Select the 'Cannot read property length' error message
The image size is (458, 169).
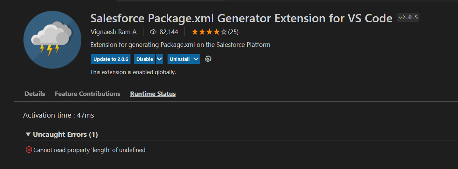[x=90, y=150]
